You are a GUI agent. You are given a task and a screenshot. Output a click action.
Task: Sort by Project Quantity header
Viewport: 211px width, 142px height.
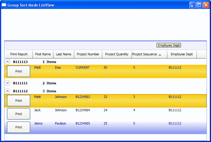(117, 54)
